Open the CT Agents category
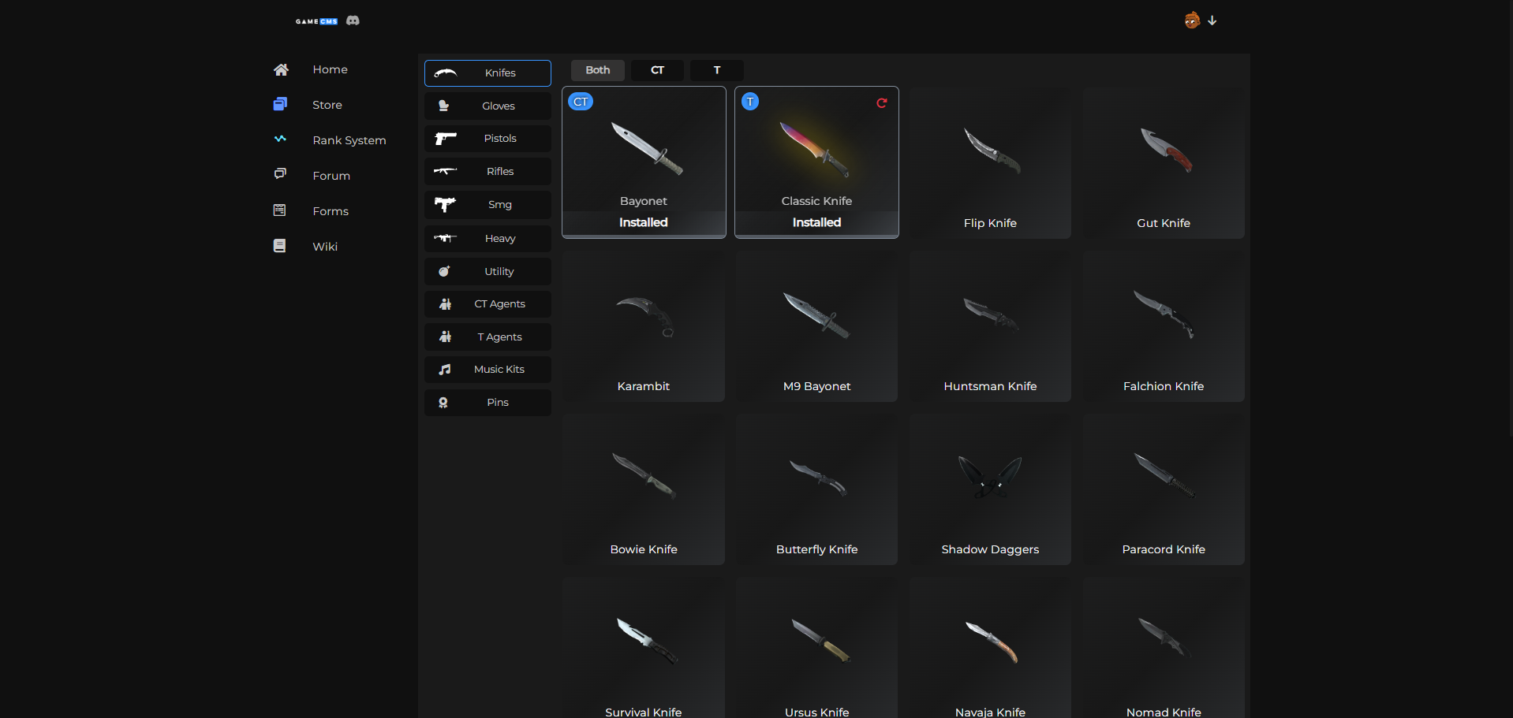1513x718 pixels. pyautogui.click(x=488, y=304)
